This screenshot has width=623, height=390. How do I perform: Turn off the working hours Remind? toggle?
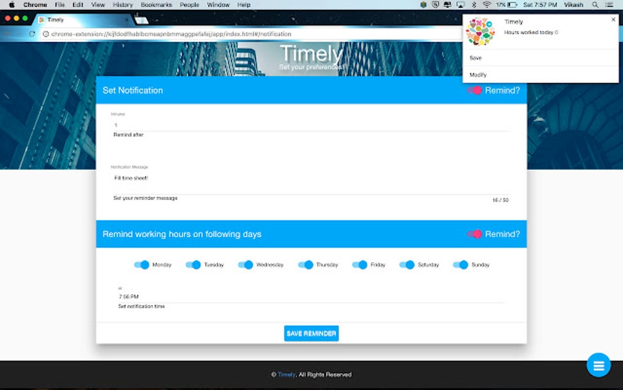point(475,234)
